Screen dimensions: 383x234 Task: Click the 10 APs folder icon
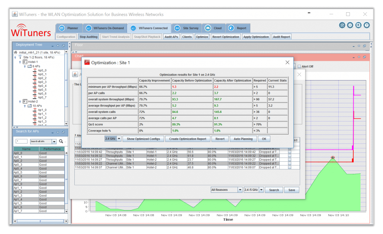[29, 106]
